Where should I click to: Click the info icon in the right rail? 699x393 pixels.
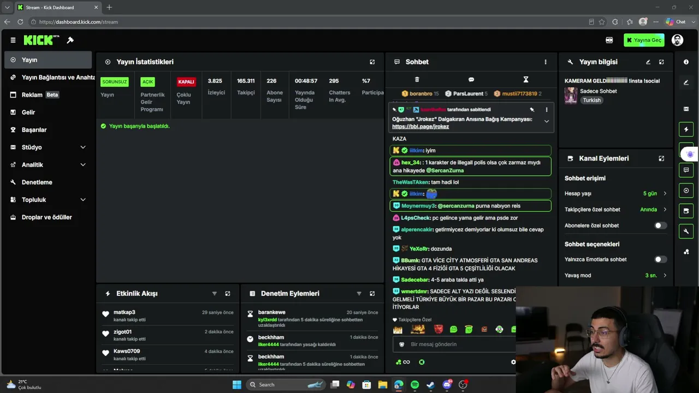(x=686, y=62)
